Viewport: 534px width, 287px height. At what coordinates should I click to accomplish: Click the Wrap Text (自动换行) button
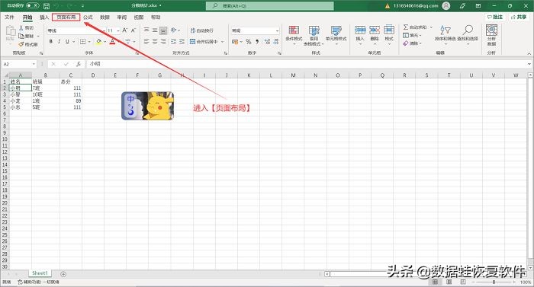pyautogui.click(x=201, y=30)
